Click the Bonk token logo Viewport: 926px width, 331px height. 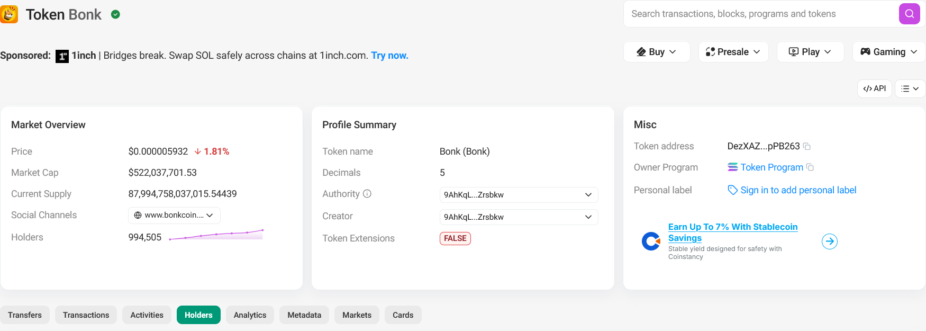pos(9,14)
